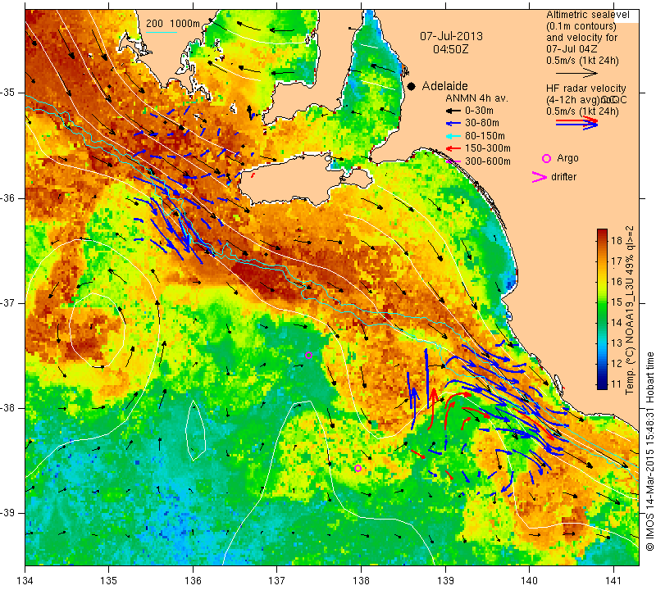The image size is (656, 590).
Task: Click the time text 04:50Z
Action: click(450, 49)
